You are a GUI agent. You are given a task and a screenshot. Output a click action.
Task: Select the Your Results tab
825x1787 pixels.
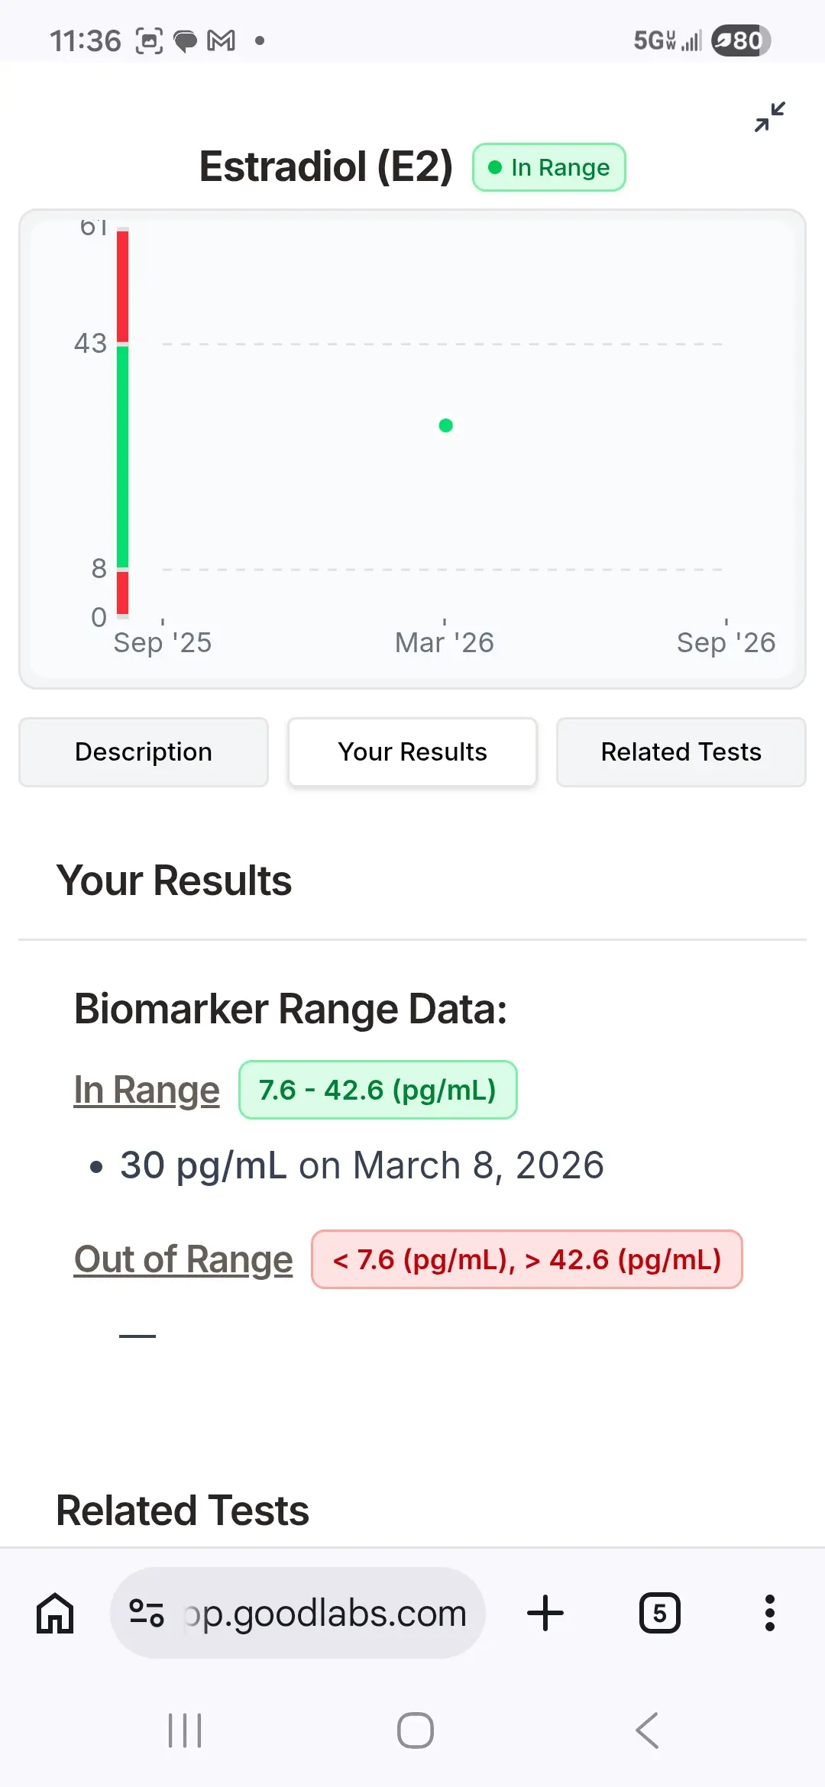pos(412,752)
